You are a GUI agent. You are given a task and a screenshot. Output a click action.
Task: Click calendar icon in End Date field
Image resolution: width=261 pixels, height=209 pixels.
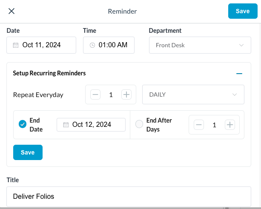66,125
